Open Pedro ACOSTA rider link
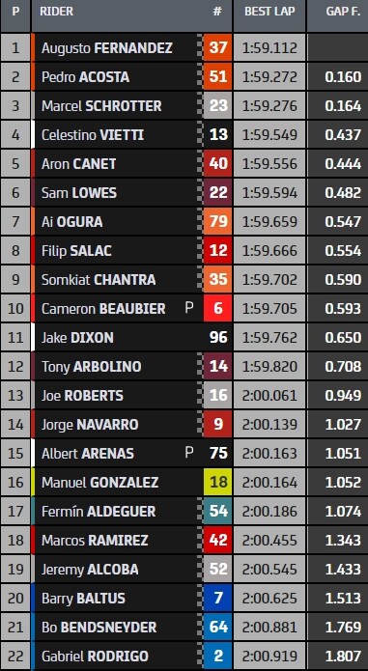The width and height of the screenshot is (368, 671). (86, 77)
